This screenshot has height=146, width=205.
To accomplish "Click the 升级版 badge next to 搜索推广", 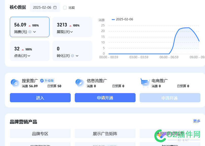I will (x=47, y=81).
